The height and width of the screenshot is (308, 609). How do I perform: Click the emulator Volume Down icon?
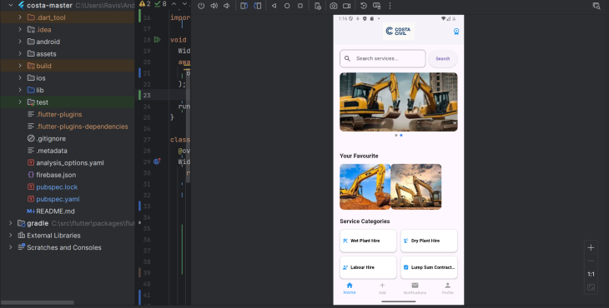[227, 6]
